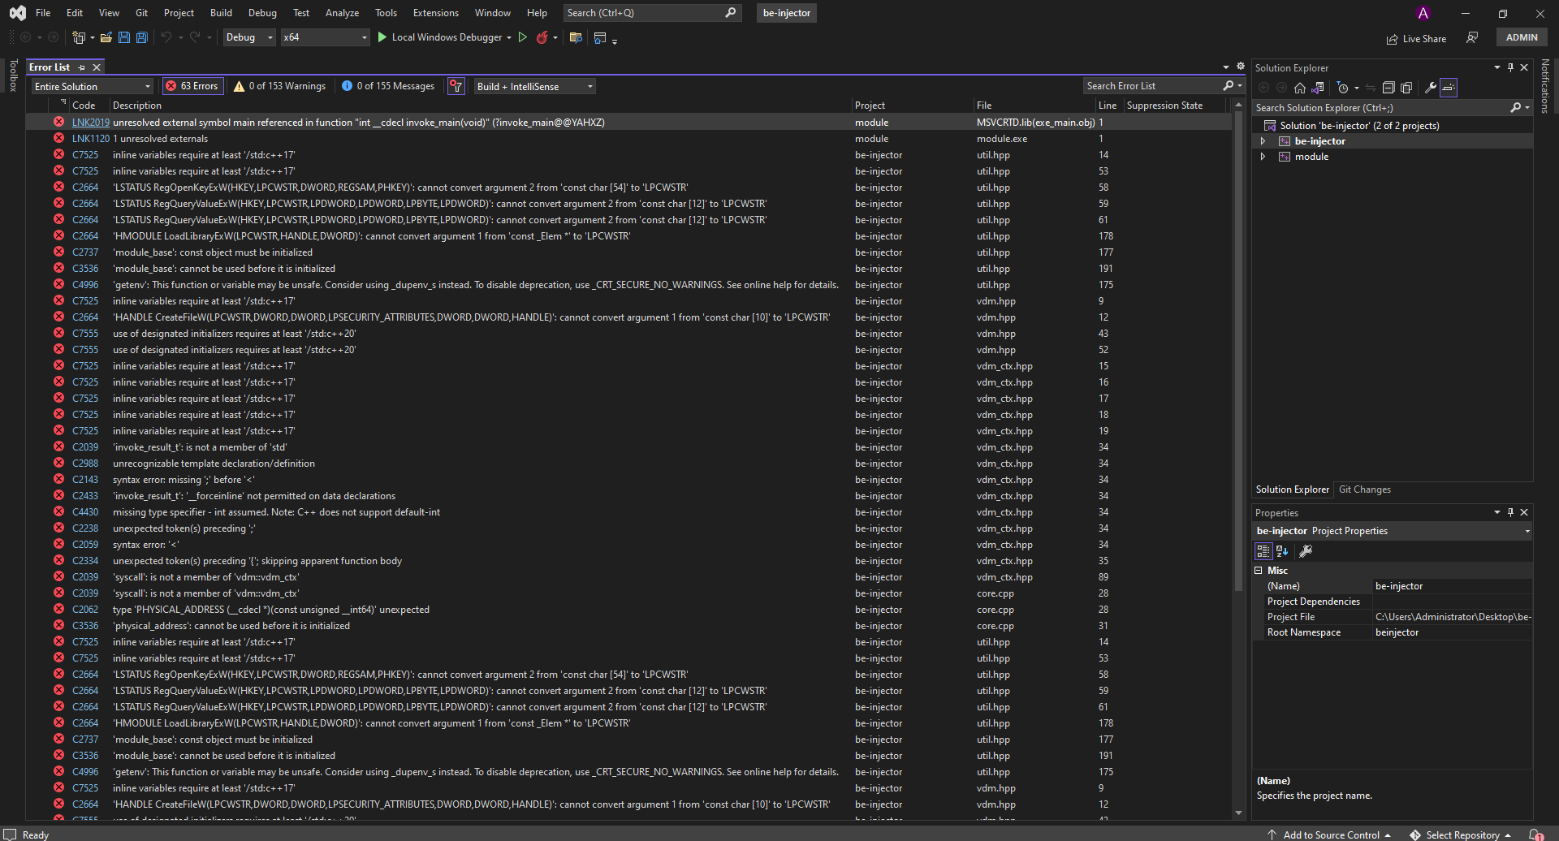
Task: Click Select Repository in status bar
Action: coord(1460,835)
